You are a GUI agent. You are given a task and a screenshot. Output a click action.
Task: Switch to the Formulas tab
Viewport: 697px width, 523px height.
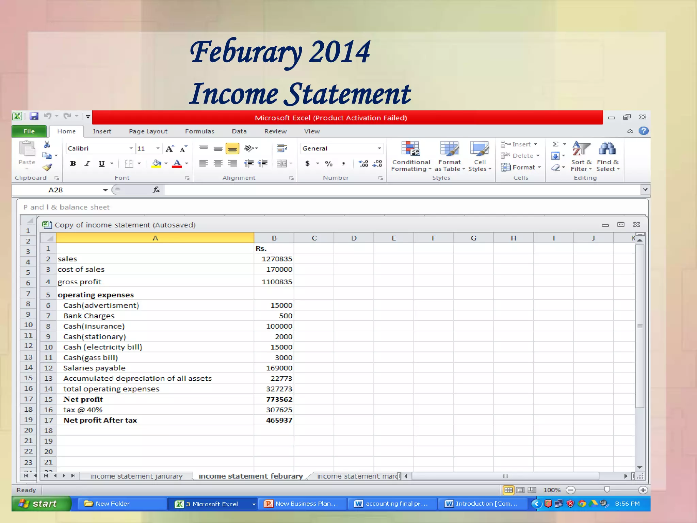(x=199, y=131)
